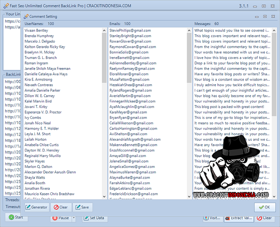
Task: Click the UserNames list scrollbar
Action: 103,60
